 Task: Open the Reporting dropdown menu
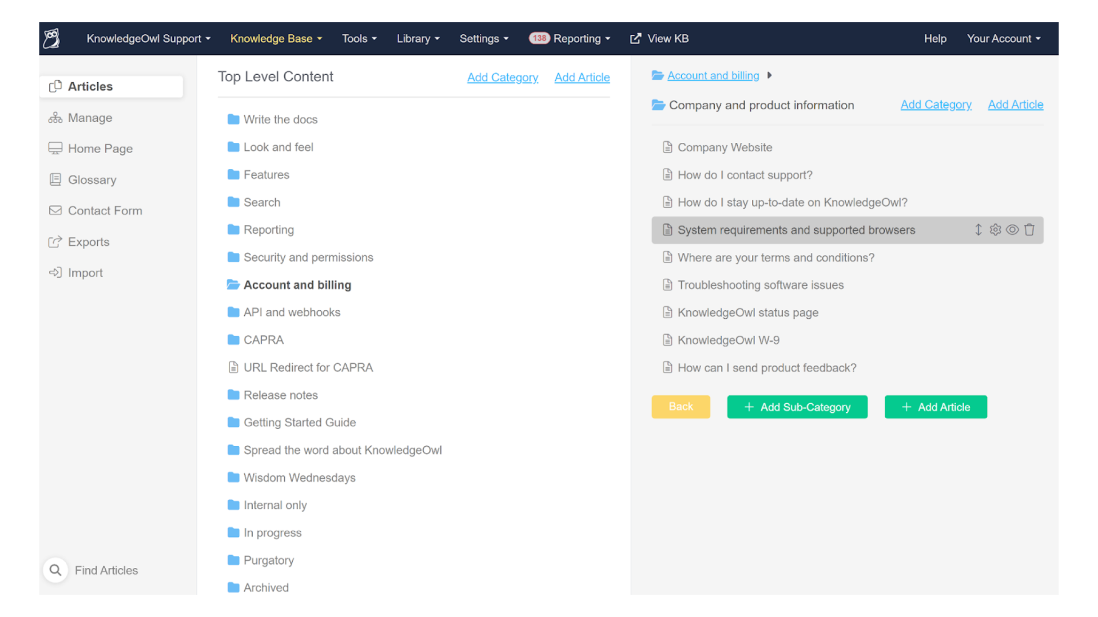pyautogui.click(x=582, y=38)
